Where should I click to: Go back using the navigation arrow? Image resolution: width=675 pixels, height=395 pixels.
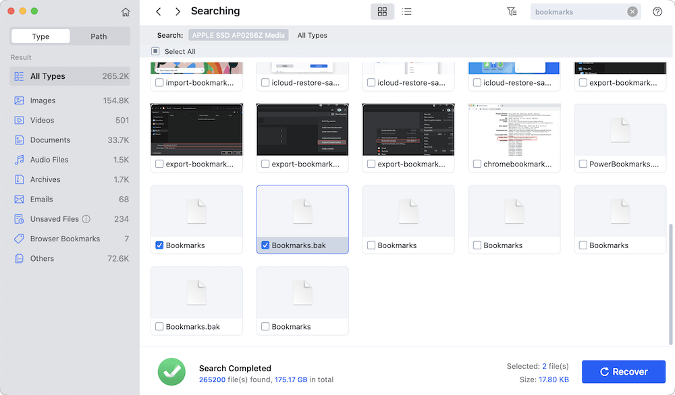click(x=158, y=11)
